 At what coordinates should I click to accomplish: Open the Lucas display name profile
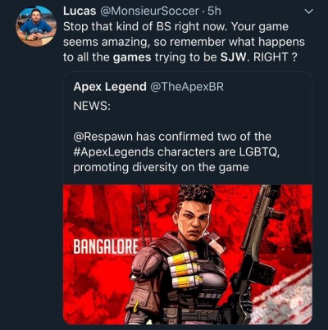point(80,11)
